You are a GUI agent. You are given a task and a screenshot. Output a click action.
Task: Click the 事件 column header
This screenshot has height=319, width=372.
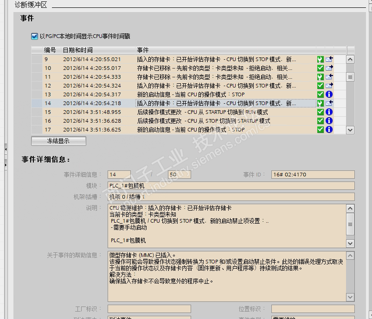(225, 50)
